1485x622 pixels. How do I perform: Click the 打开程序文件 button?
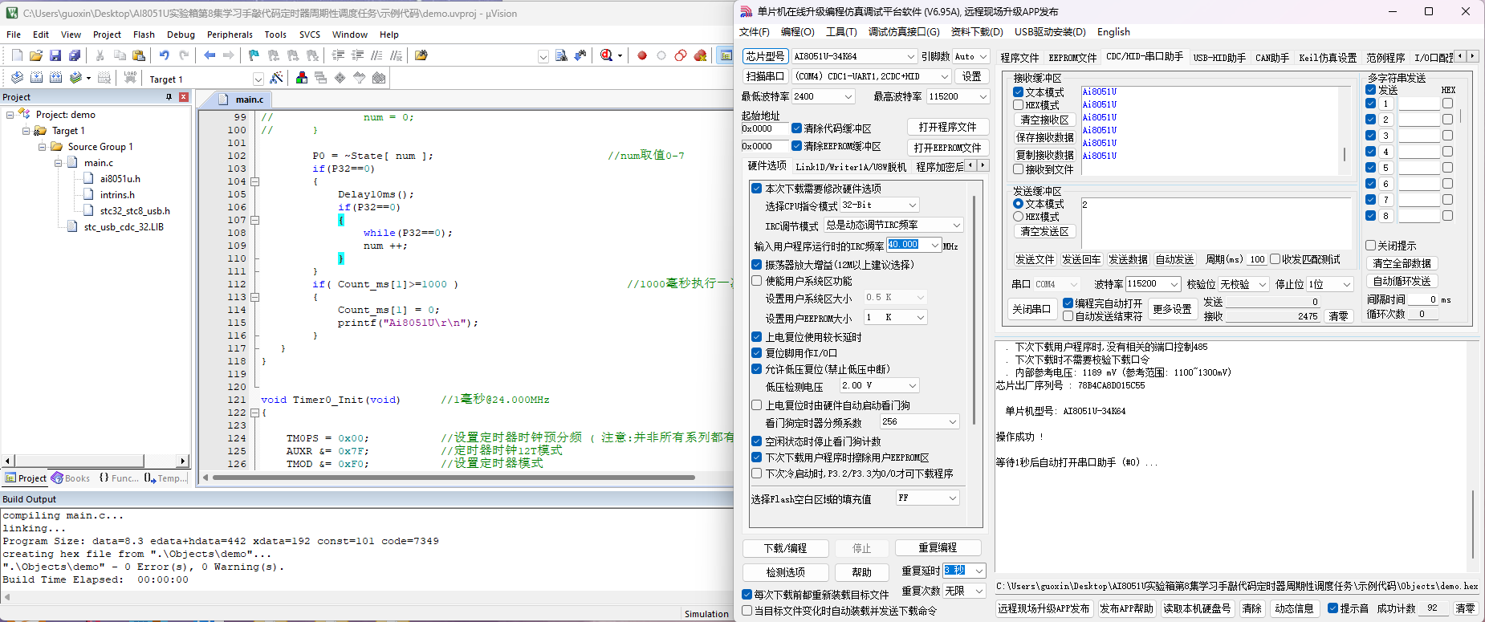[x=948, y=127]
